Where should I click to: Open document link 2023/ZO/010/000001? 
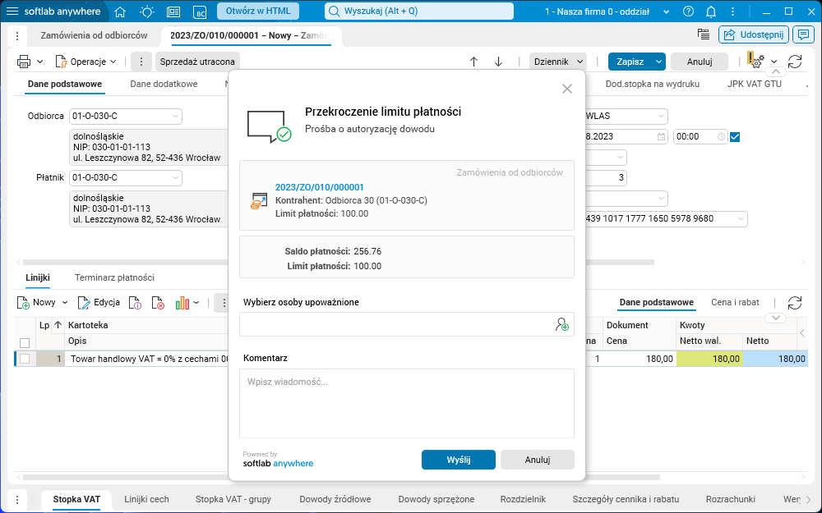(x=319, y=187)
